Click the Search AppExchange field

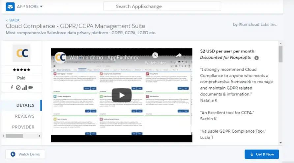(x=162, y=6)
